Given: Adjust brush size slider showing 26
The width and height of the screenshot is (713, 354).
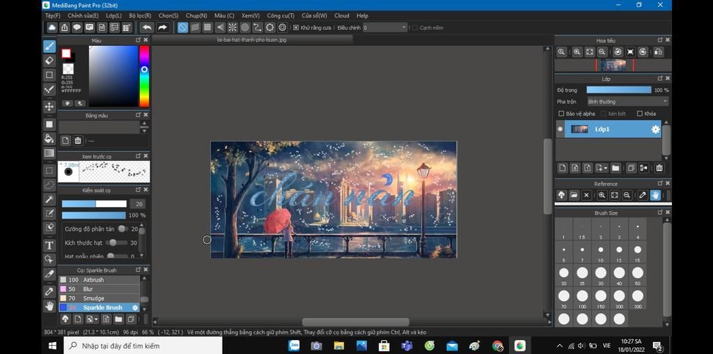Looking at the screenshot, I should 94,204.
